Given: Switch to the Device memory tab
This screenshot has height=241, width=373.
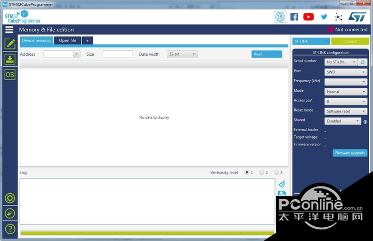Looking at the screenshot, I should click(x=37, y=40).
